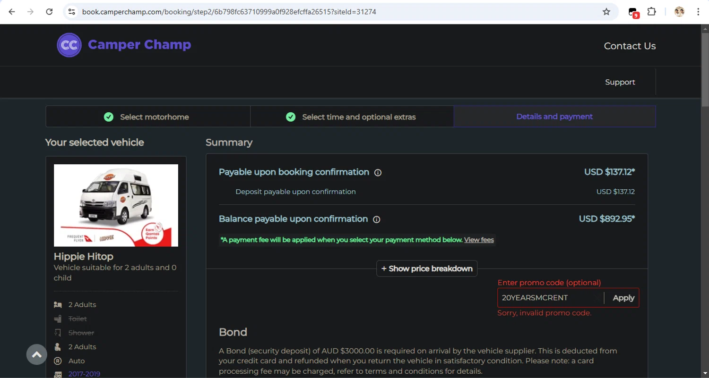Image resolution: width=709 pixels, height=378 pixels.
Task: Apply the promo code
Action: (623, 298)
